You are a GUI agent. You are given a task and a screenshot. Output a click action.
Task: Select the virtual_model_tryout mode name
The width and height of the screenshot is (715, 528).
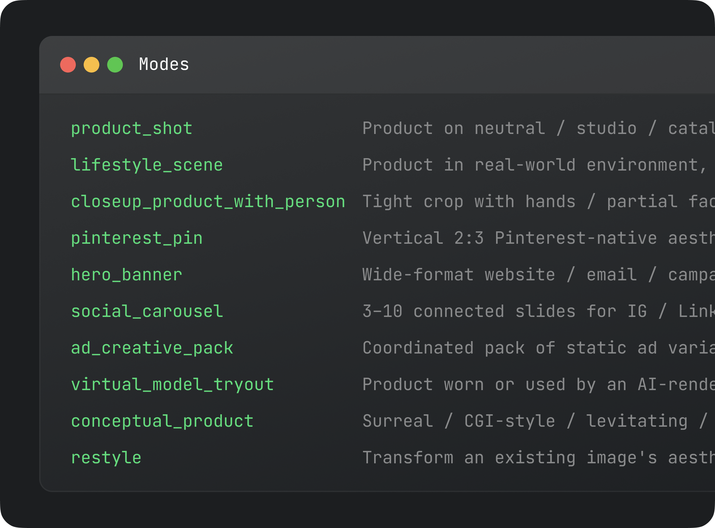coord(173,385)
